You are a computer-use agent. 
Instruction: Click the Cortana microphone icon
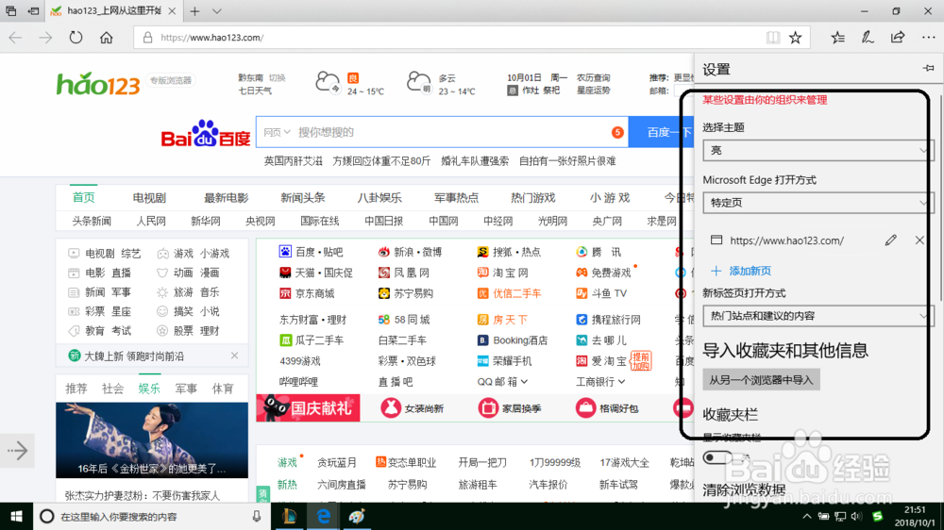tap(257, 516)
